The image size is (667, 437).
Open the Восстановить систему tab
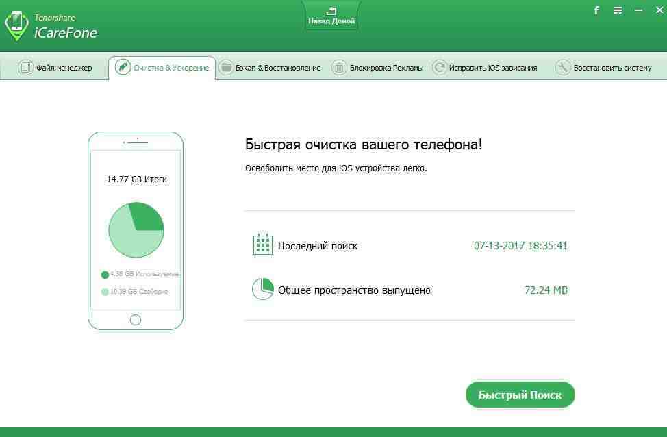(x=603, y=68)
